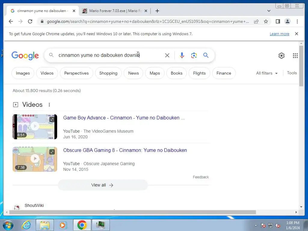Open Chrome three-dot menu
Image resolution: width=308 pixels, height=231 pixels.
[297, 21]
